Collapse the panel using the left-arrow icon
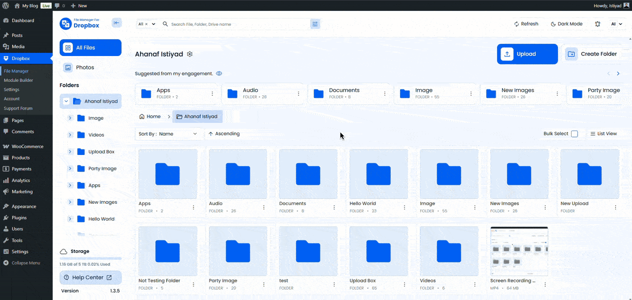The height and width of the screenshot is (300, 632). coord(116,22)
